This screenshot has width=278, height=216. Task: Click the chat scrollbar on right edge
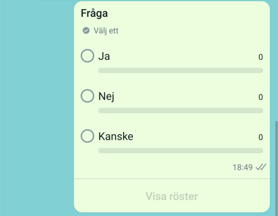(x=277, y=168)
